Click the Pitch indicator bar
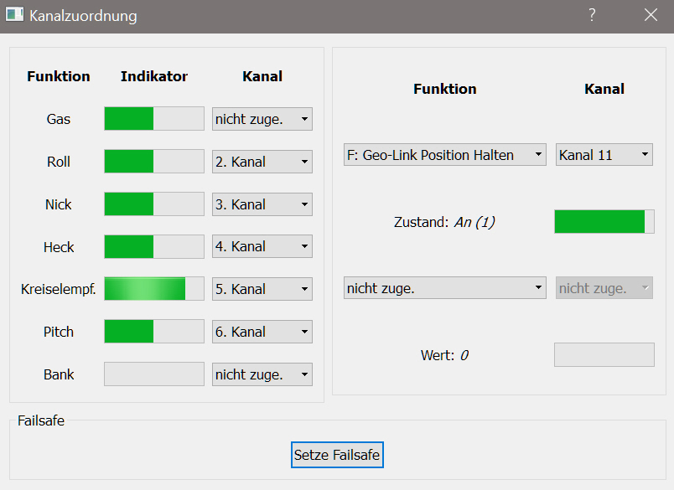The height and width of the screenshot is (490, 674). 154,332
